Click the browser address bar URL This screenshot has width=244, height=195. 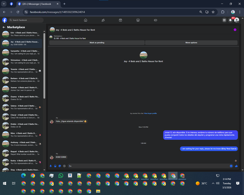pos(57,12)
